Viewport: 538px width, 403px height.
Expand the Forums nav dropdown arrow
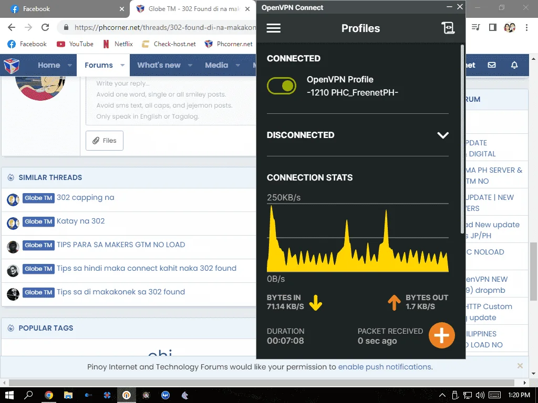point(122,65)
